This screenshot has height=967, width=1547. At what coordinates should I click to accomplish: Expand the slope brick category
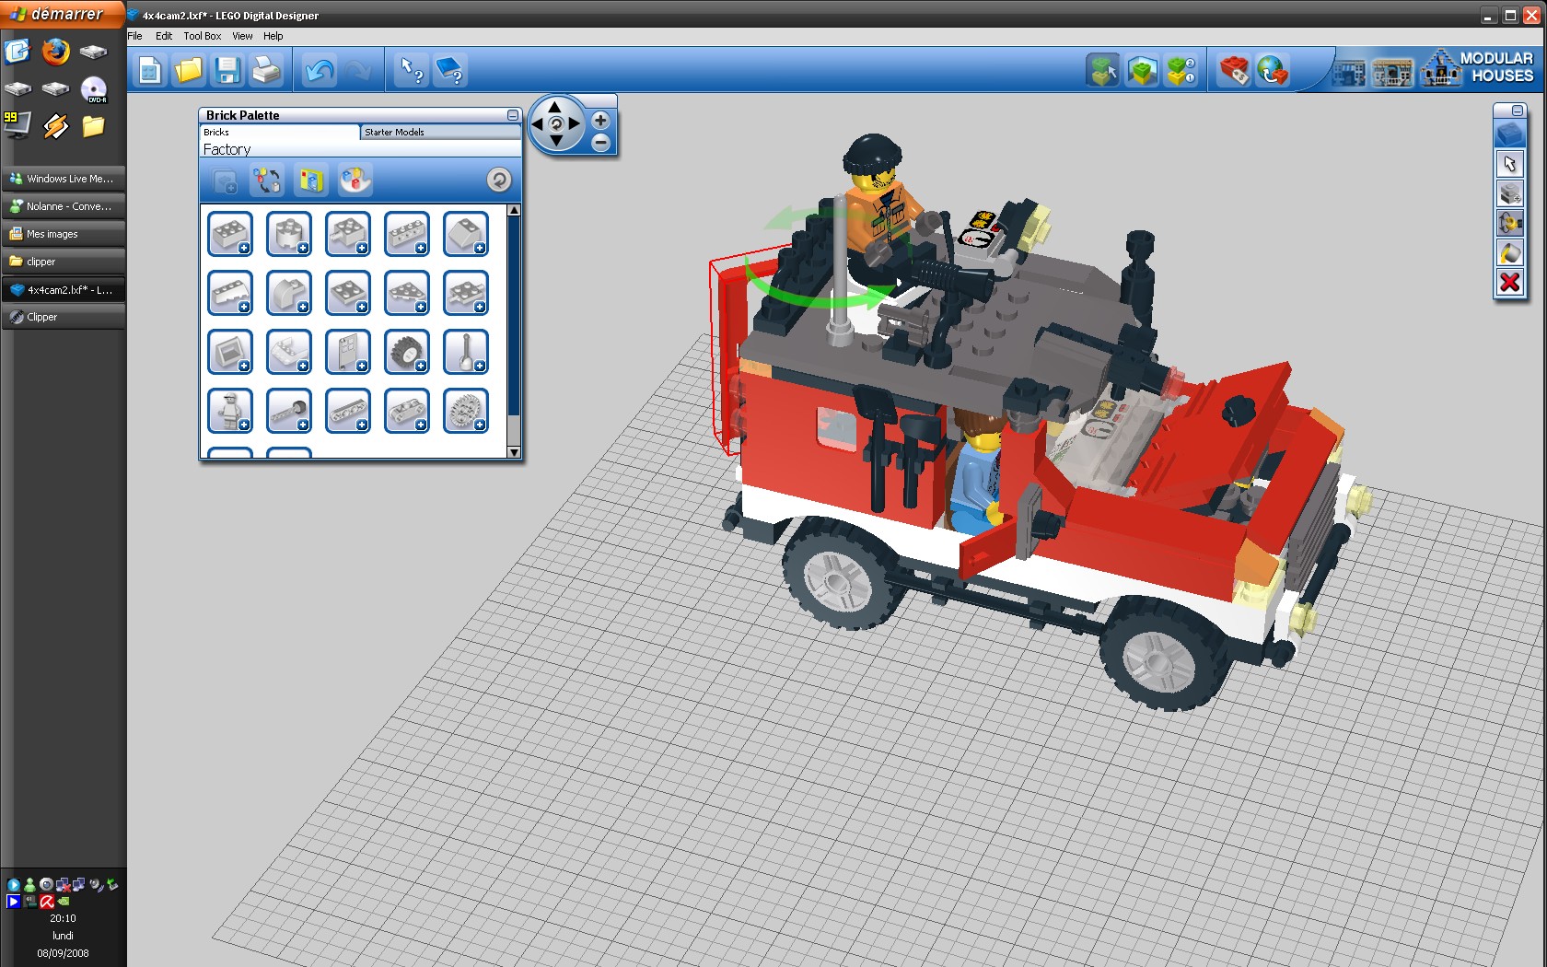tap(466, 234)
